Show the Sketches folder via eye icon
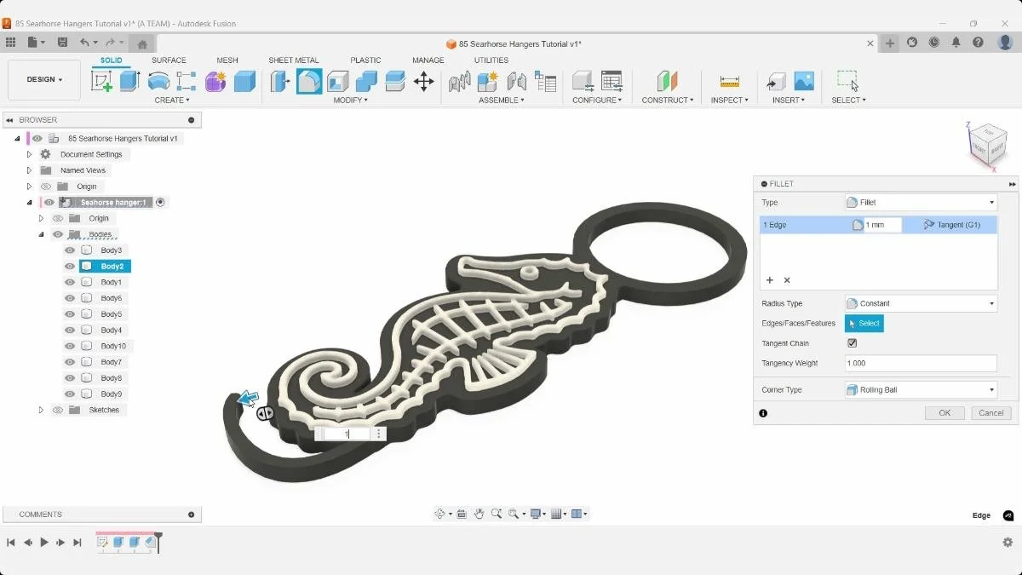Viewport: 1022px width, 575px height. [x=58, y=410]
